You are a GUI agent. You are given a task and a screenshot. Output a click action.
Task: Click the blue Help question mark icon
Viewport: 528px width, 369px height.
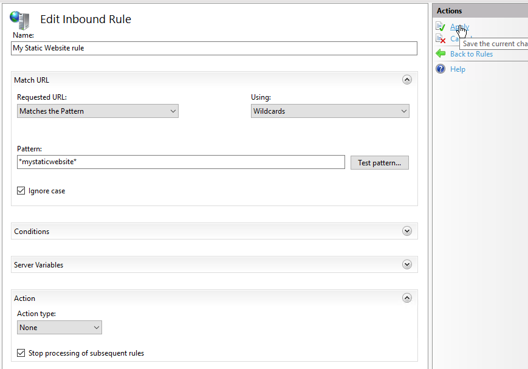pyautogui.click(x=440, y=69)
